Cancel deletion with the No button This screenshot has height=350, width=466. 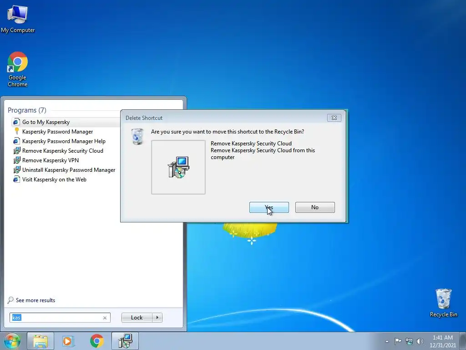pos(315,207)
